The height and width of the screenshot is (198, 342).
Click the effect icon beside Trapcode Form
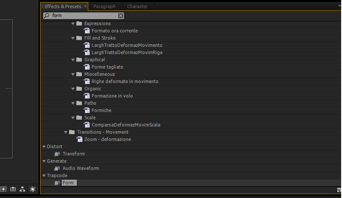57,183
